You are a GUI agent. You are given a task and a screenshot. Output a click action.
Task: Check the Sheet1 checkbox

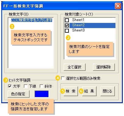click(67, 20)
